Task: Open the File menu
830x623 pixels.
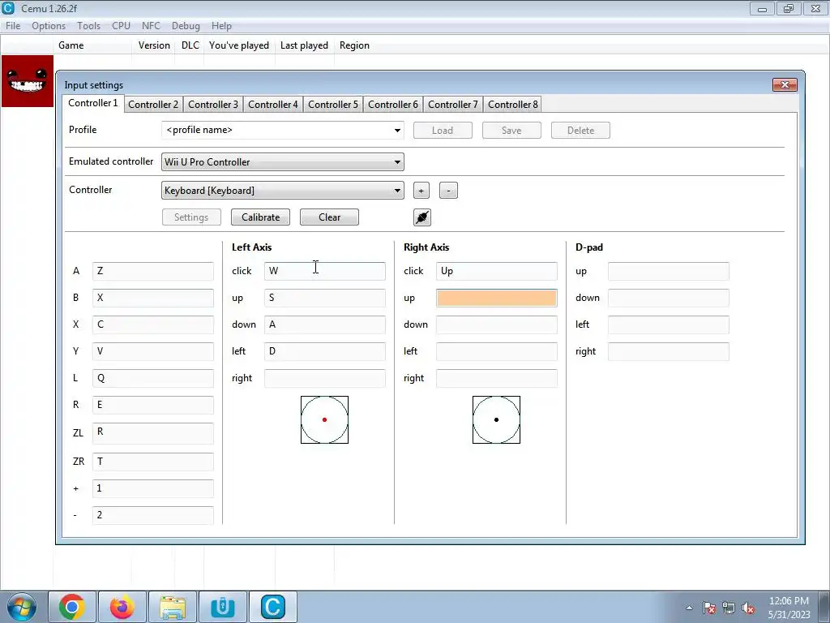Action: 13,26
